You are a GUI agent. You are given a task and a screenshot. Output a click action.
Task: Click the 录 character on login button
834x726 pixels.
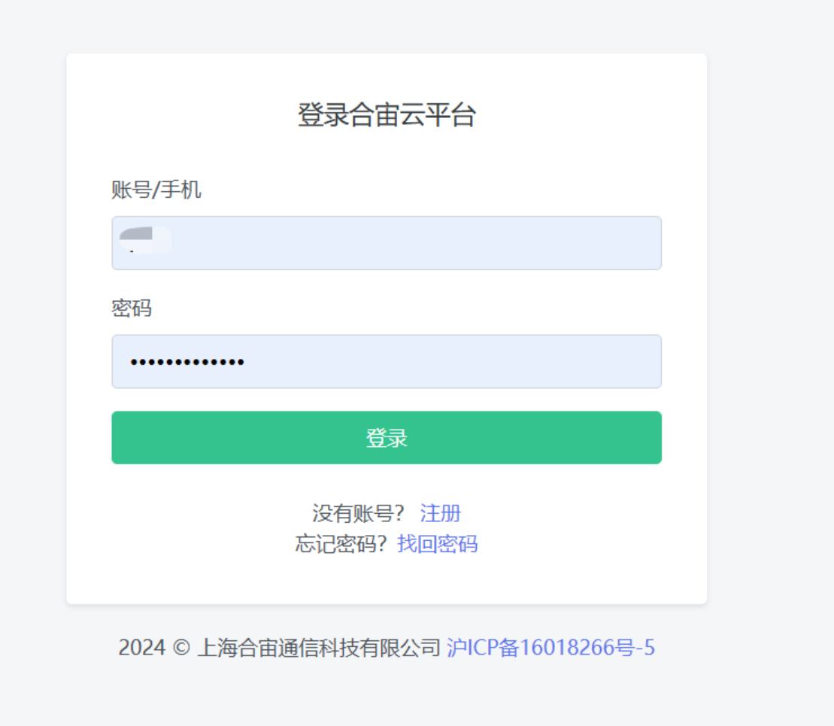[398, 438]
